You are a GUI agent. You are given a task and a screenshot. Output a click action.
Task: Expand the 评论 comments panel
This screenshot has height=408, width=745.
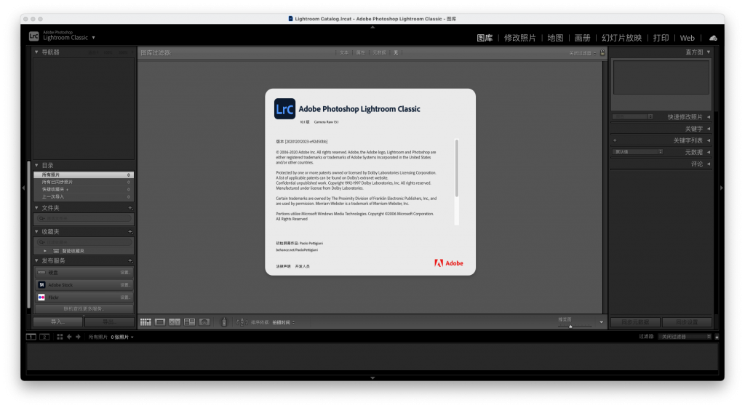(709, 164)
